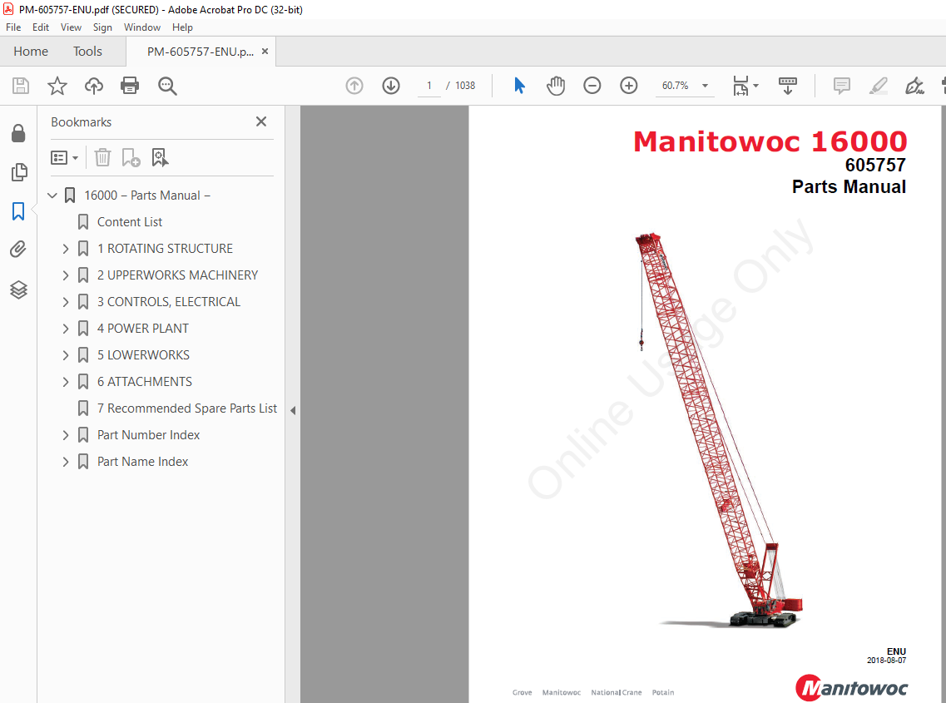
Task: Open zoom level dropdown arrow
Action: click(705, 86)
